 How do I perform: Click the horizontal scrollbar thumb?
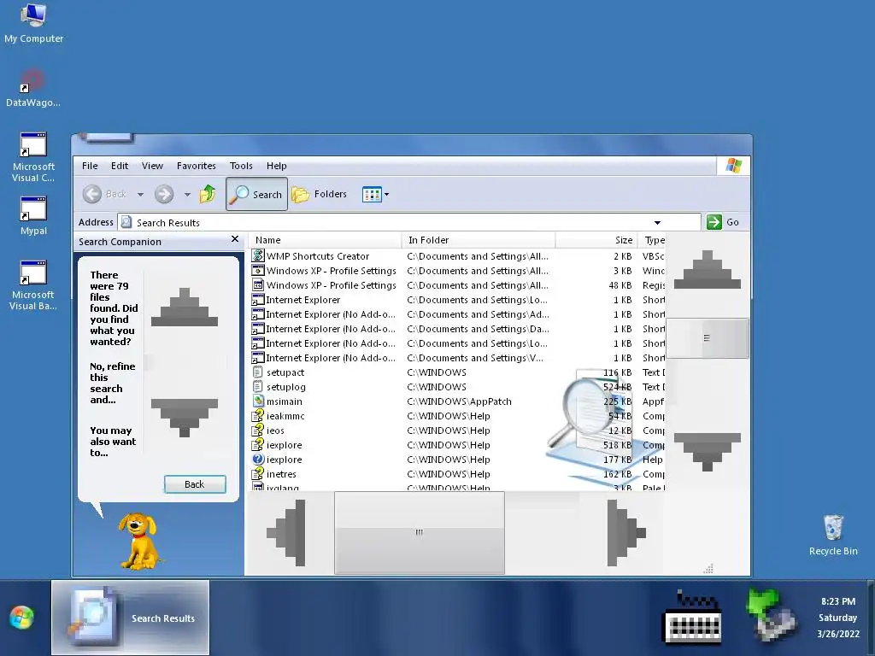pos(420,533)
